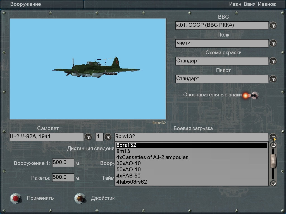
Task: Collapse the Боевая загрузка dropdown arrow
Action: [273, 137]
